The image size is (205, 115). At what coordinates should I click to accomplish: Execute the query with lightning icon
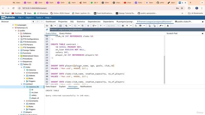click(127, 26)
